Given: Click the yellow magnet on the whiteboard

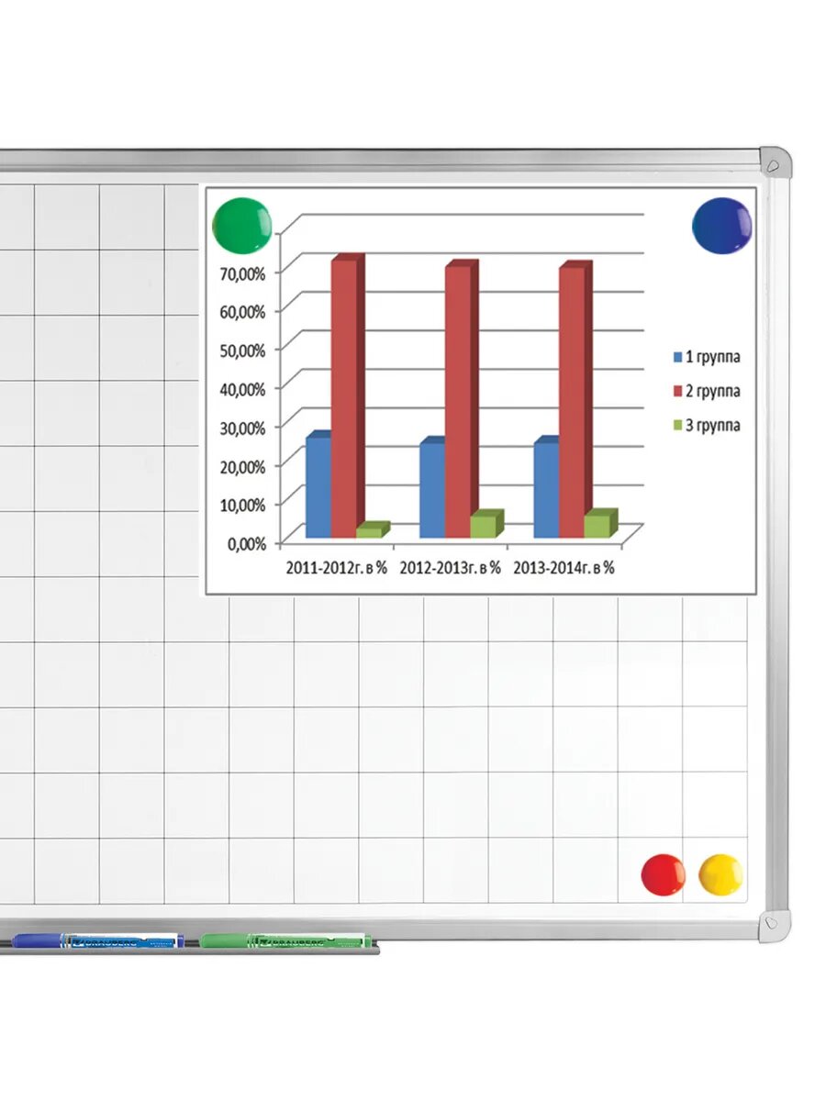Looking at the screenshot, I should pos(721,876).
